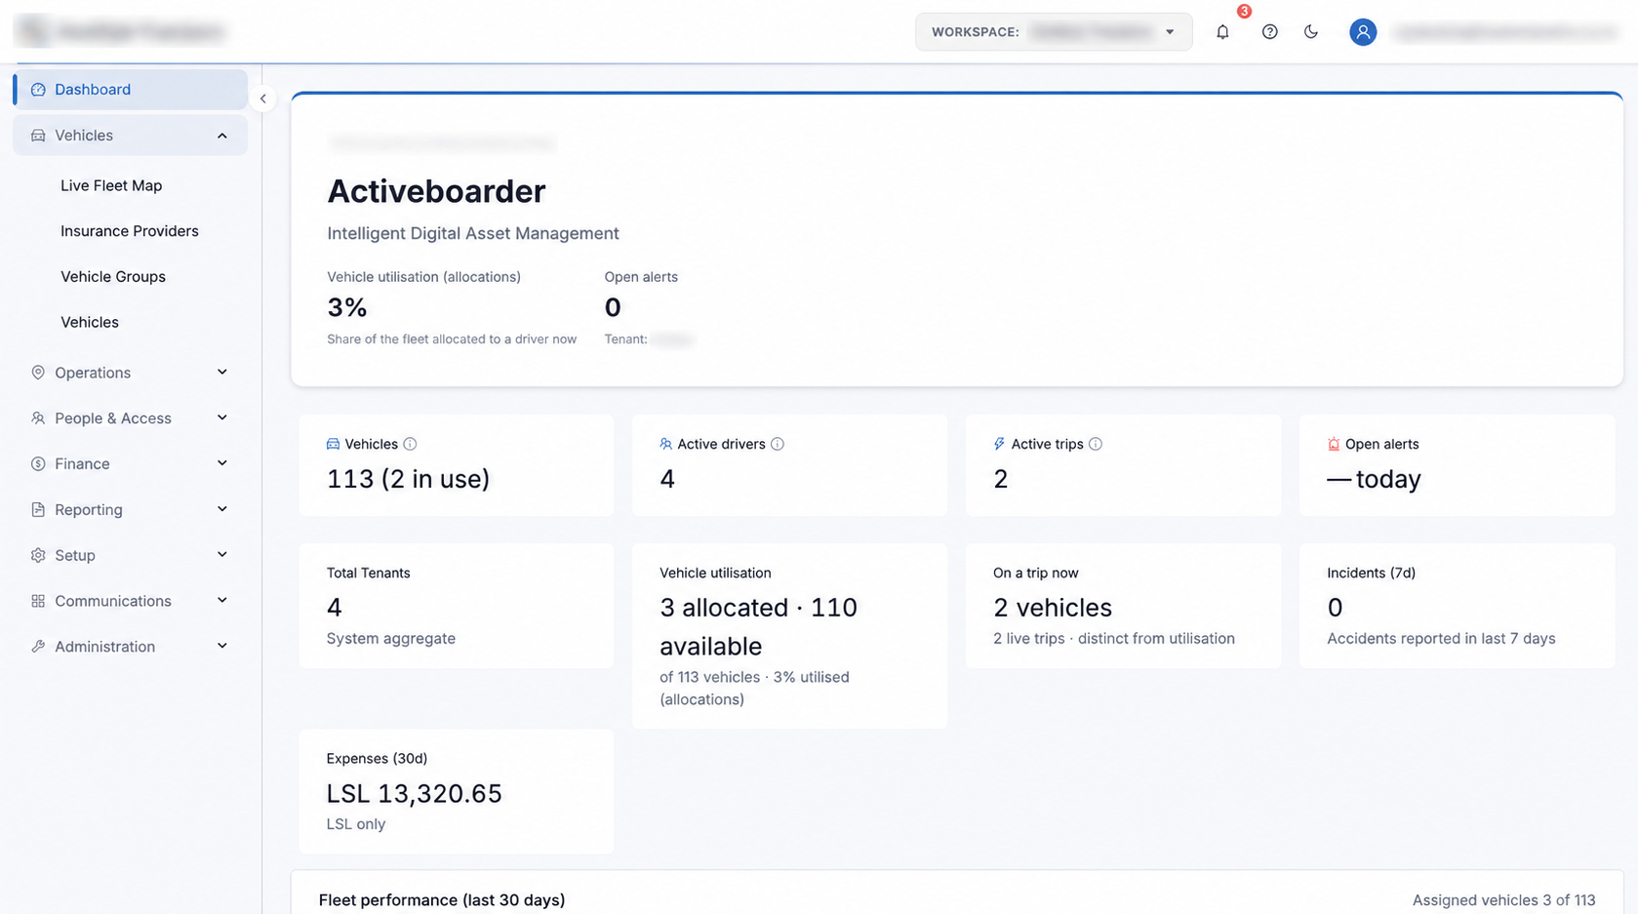Click the '113 (2 in use)' value

click(x=408, y=479)
